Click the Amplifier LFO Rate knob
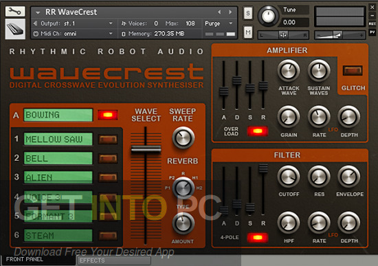Screen dimensions: 378x266 [x=319, y=117]
